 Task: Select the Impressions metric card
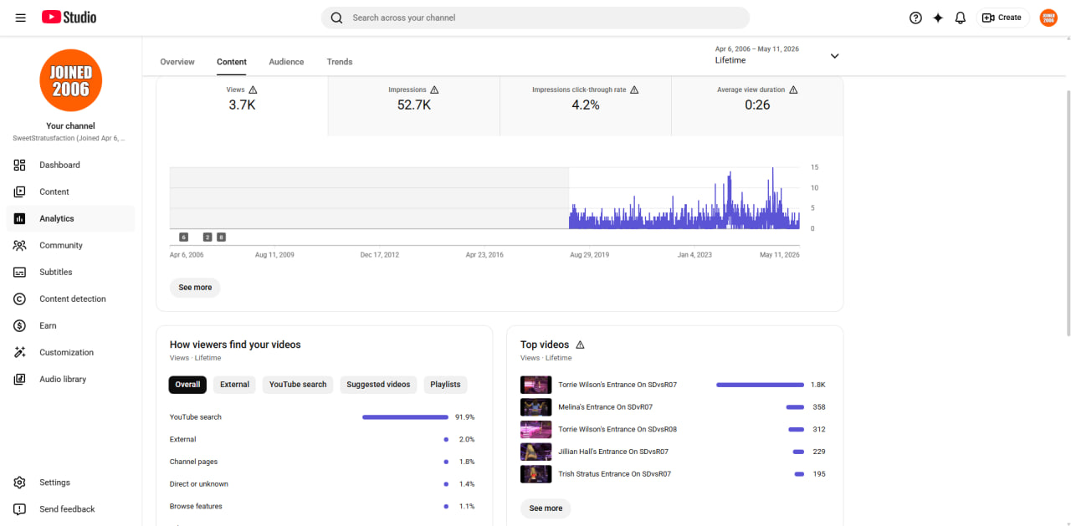(x=413, y=106)
